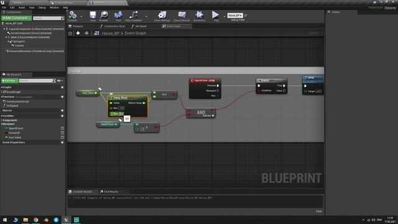Open the Play options dropdown arrow
Screen dimensions: 398x224
[x=224, y=17]
